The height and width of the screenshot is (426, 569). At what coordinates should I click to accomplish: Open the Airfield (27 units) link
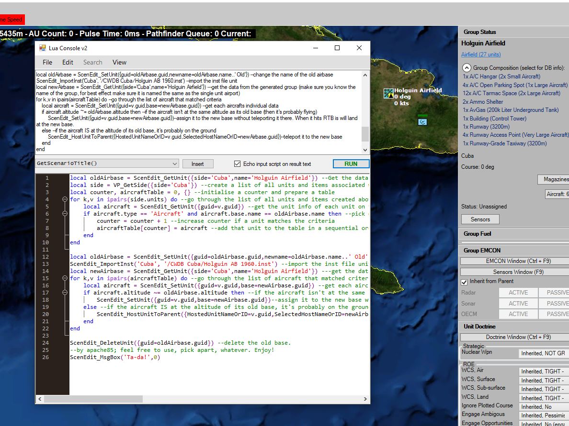(x=481, y=55)
